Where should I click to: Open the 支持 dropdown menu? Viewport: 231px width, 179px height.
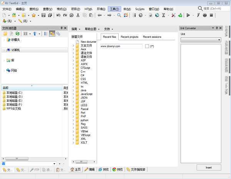pos(109,29)
